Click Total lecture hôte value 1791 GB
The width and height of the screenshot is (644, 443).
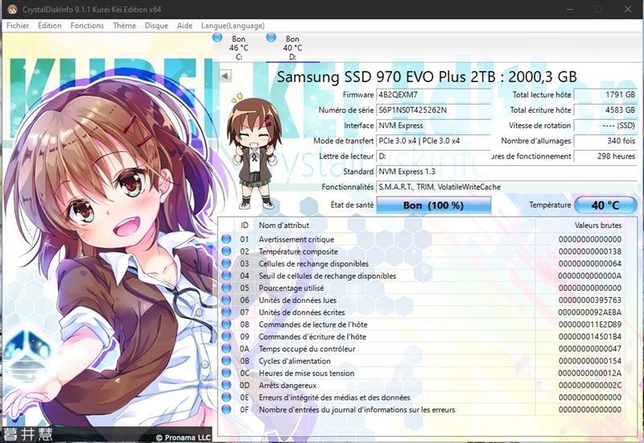point(605,94)
